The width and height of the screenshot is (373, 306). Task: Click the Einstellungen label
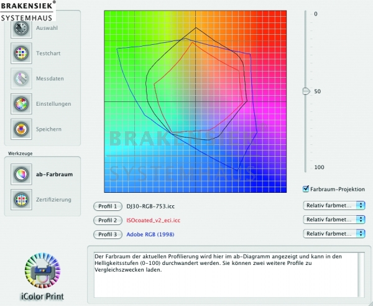tap(53, 104)
